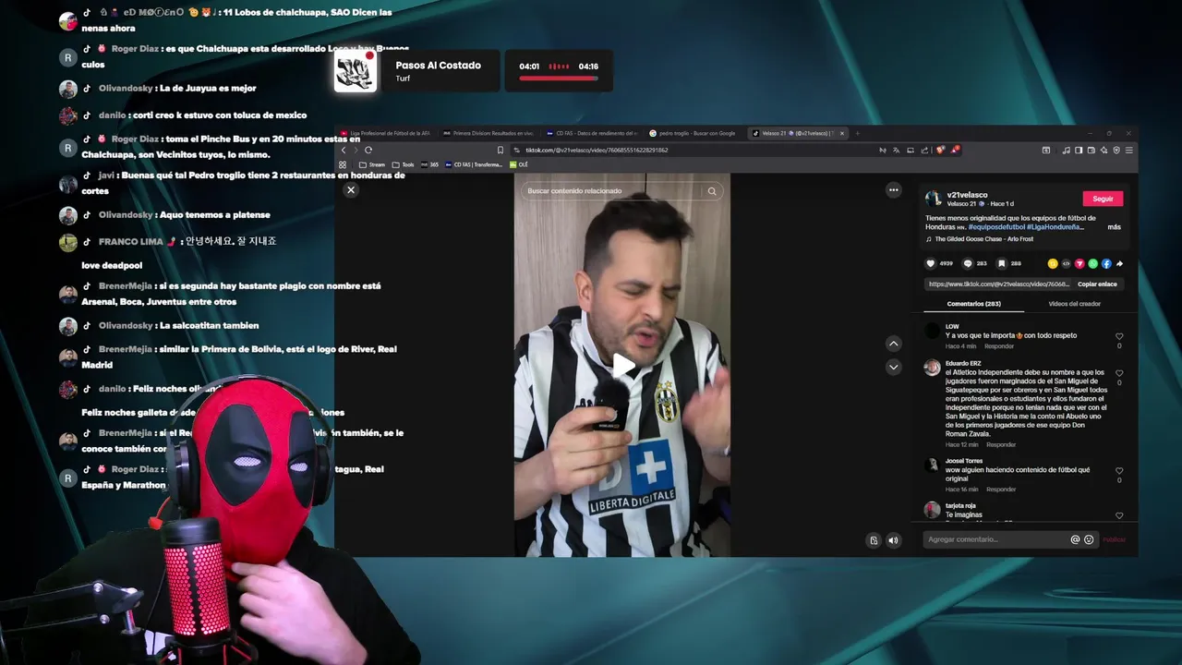Focus the 'Buscar contenido relacionado' search field

(611, 191)
